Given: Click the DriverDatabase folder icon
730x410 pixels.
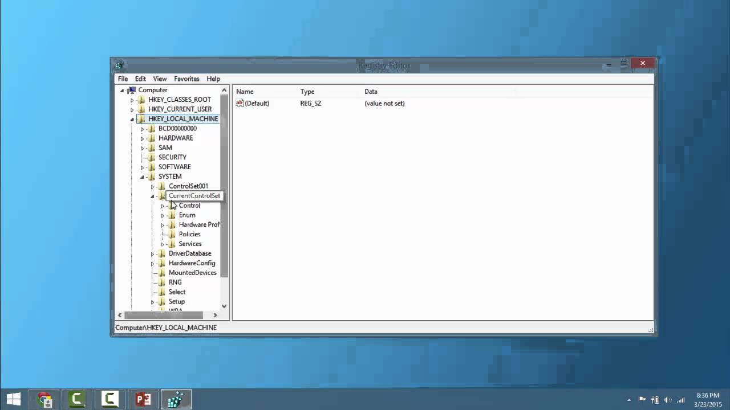Looking at the screenshot, I should 162,253.
